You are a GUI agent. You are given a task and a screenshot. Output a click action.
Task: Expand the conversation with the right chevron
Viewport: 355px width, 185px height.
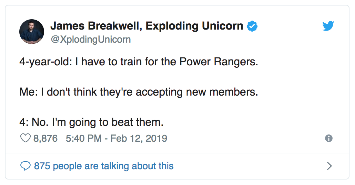click(x=329, y=166)
